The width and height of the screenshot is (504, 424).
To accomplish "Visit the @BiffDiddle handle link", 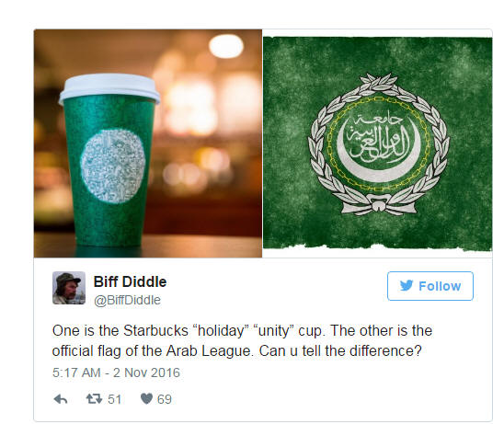I will pos(127,300).
